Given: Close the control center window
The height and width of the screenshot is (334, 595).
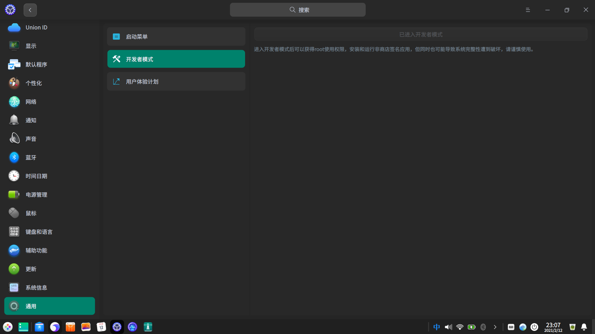Looking at the screenshot, I should click(586, 10).
